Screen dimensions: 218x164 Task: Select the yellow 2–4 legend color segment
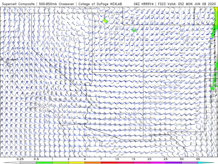tap(77, 163)
